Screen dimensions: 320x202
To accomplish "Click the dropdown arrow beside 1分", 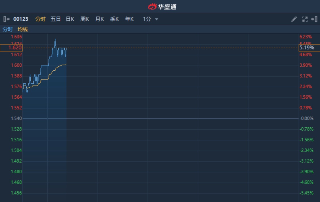I will click(156, 19).
